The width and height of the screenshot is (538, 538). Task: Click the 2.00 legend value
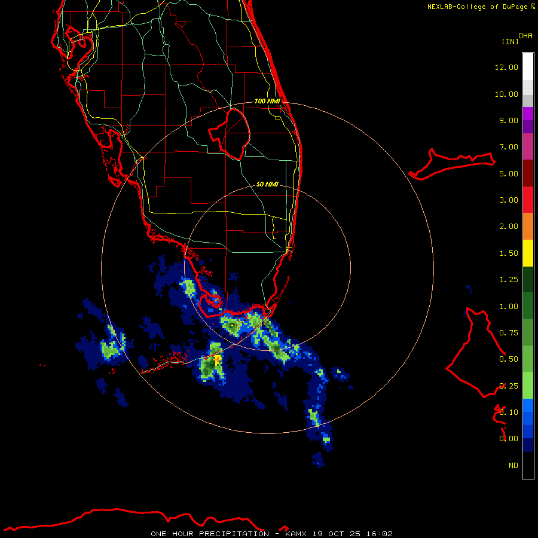tap(509, 227)
